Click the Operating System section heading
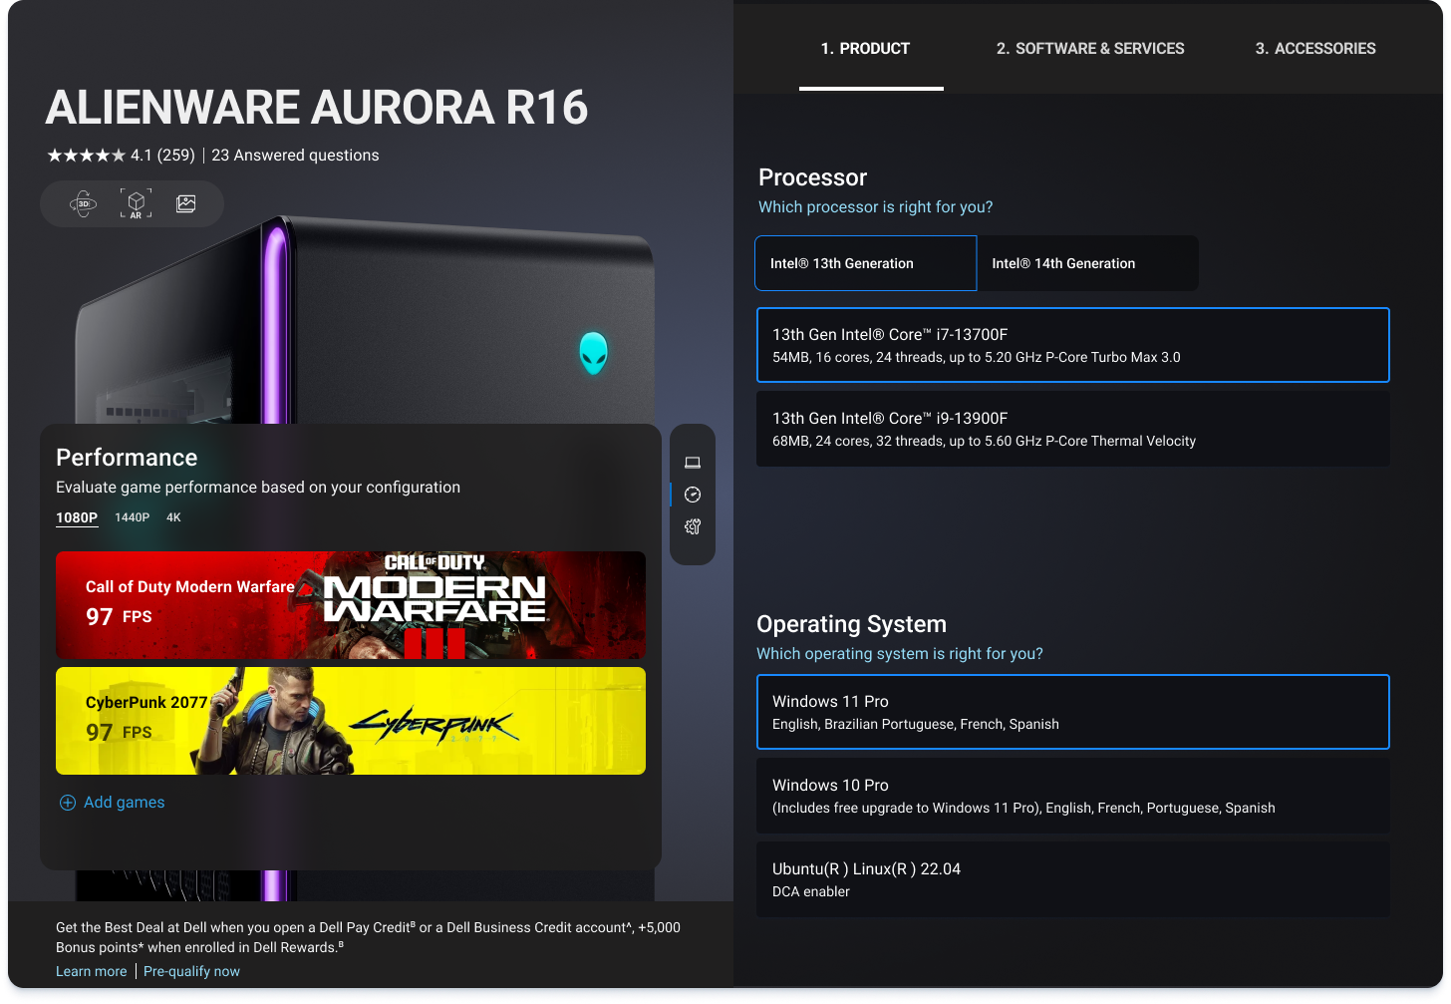 (x=851, y=624)
